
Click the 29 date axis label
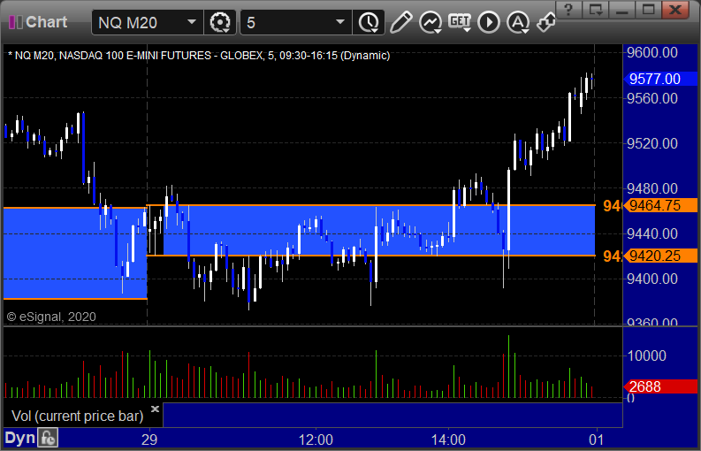[x=149, y=440]
